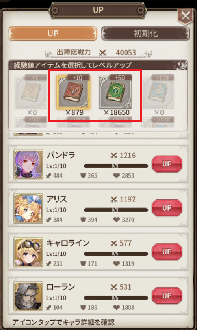The width and height of the screenshot is (197, 330).
Task: Switch to the orange UP tab
Action: click(x=53, y=34)
